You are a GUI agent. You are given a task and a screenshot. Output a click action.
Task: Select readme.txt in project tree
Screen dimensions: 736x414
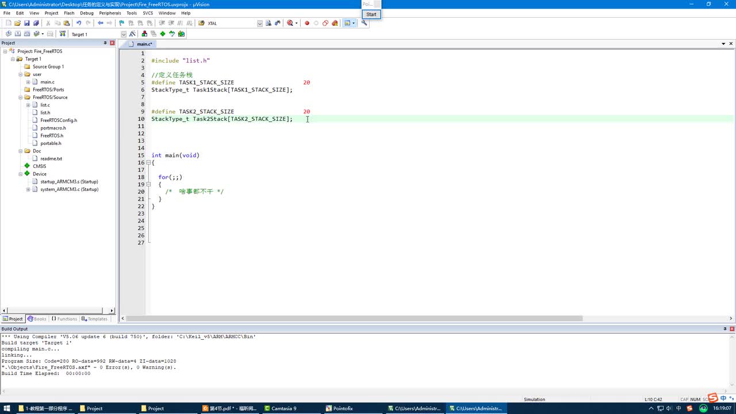(x=51, y=159)
